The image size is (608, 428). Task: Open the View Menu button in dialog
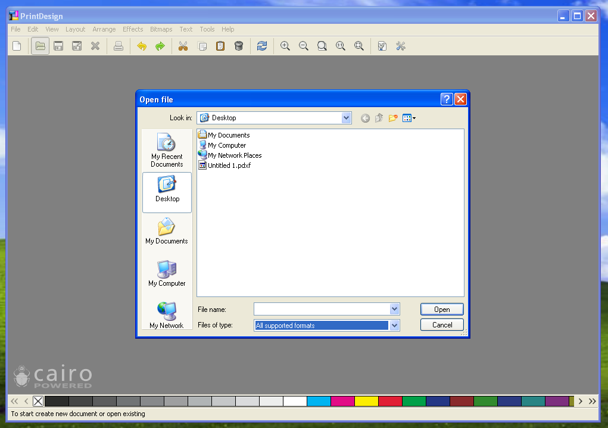point(409,118)
